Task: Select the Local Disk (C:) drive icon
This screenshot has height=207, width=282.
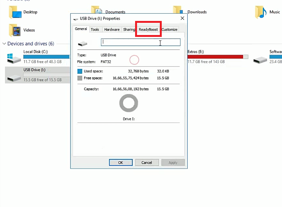Action: tap(14, 59)
